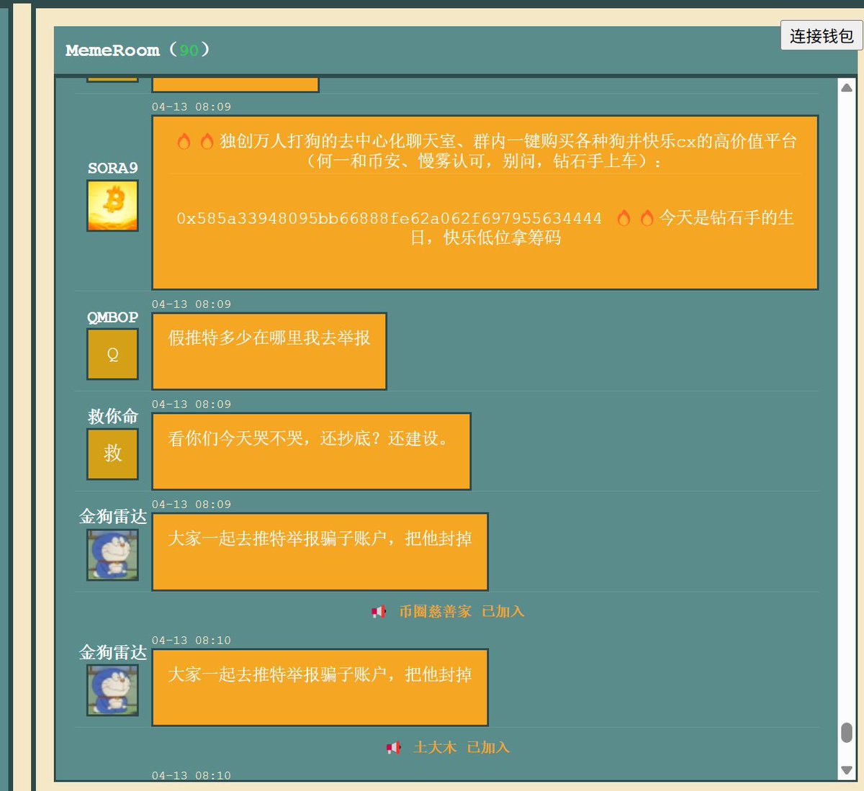Open QMBOP's Q avatar
Viewport: 864px width, 791px height.
point(112,354)
